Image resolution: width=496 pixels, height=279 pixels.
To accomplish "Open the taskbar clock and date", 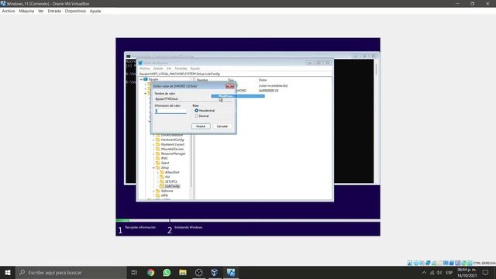I will click(x=467, y=272).
